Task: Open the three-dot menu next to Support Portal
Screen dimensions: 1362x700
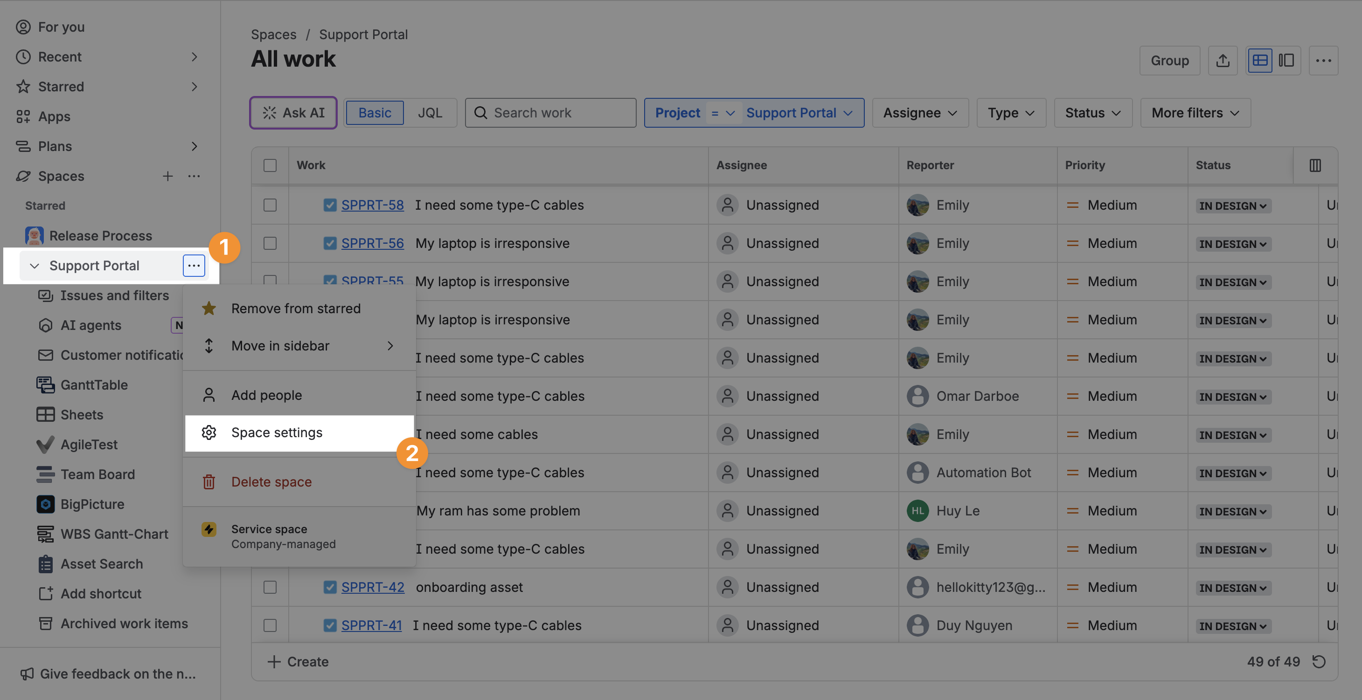Action: pyautogui.click(x=194, y=265)
